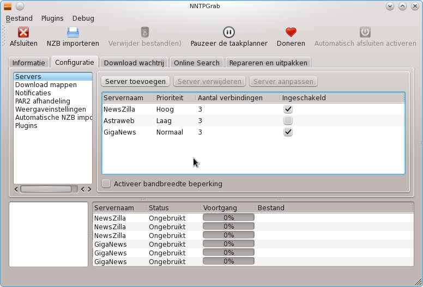Disable the NewsZilla server checkbox

tap(288, 109)
